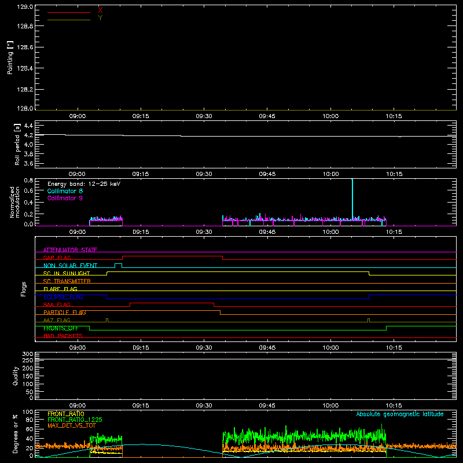Click the cyan geomagnetic latitude curve
The width and height of the screenshot is (463, 463).
tap(245, 451)
